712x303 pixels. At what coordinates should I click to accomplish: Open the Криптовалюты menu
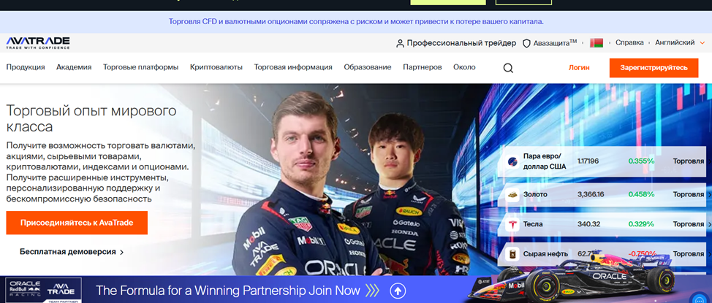click(x=216, y=67)
